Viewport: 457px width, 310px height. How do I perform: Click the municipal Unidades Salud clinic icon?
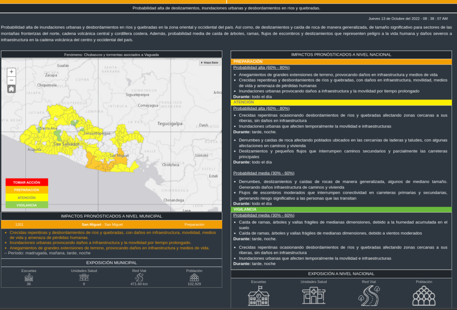[84, 277]
